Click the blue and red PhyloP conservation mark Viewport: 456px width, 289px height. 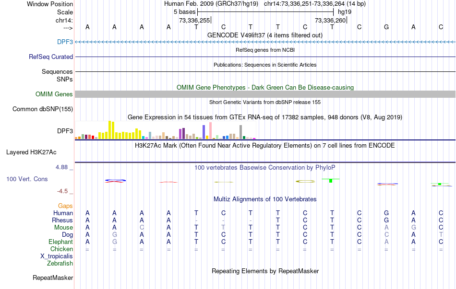115,181
